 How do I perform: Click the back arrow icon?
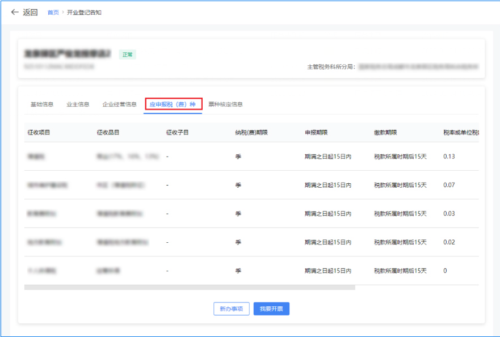[15, 12]
